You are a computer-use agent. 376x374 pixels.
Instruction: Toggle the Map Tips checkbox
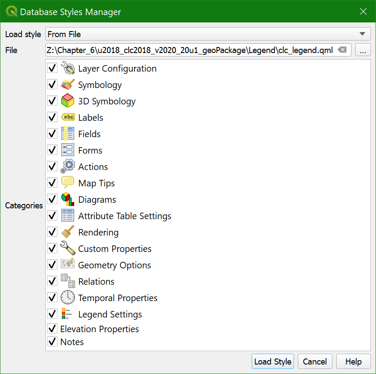click(x=52, y=183)
